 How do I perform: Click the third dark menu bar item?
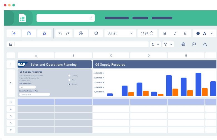click(x=162, y=18)
